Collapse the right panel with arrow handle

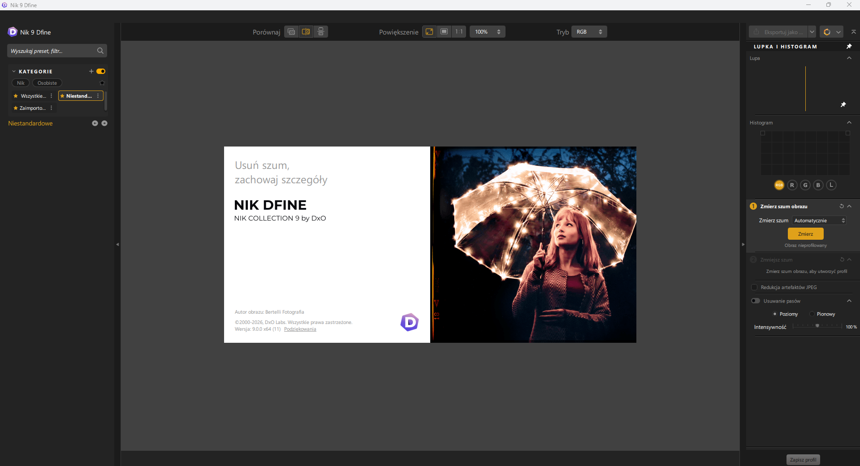[743, 244]
